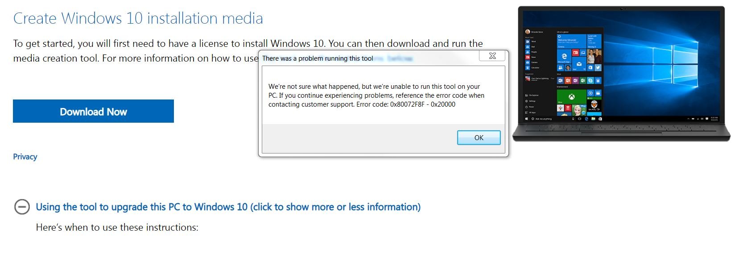Click the photo tile of two people
Screen dimensions: 743x261
click(594, 56)
